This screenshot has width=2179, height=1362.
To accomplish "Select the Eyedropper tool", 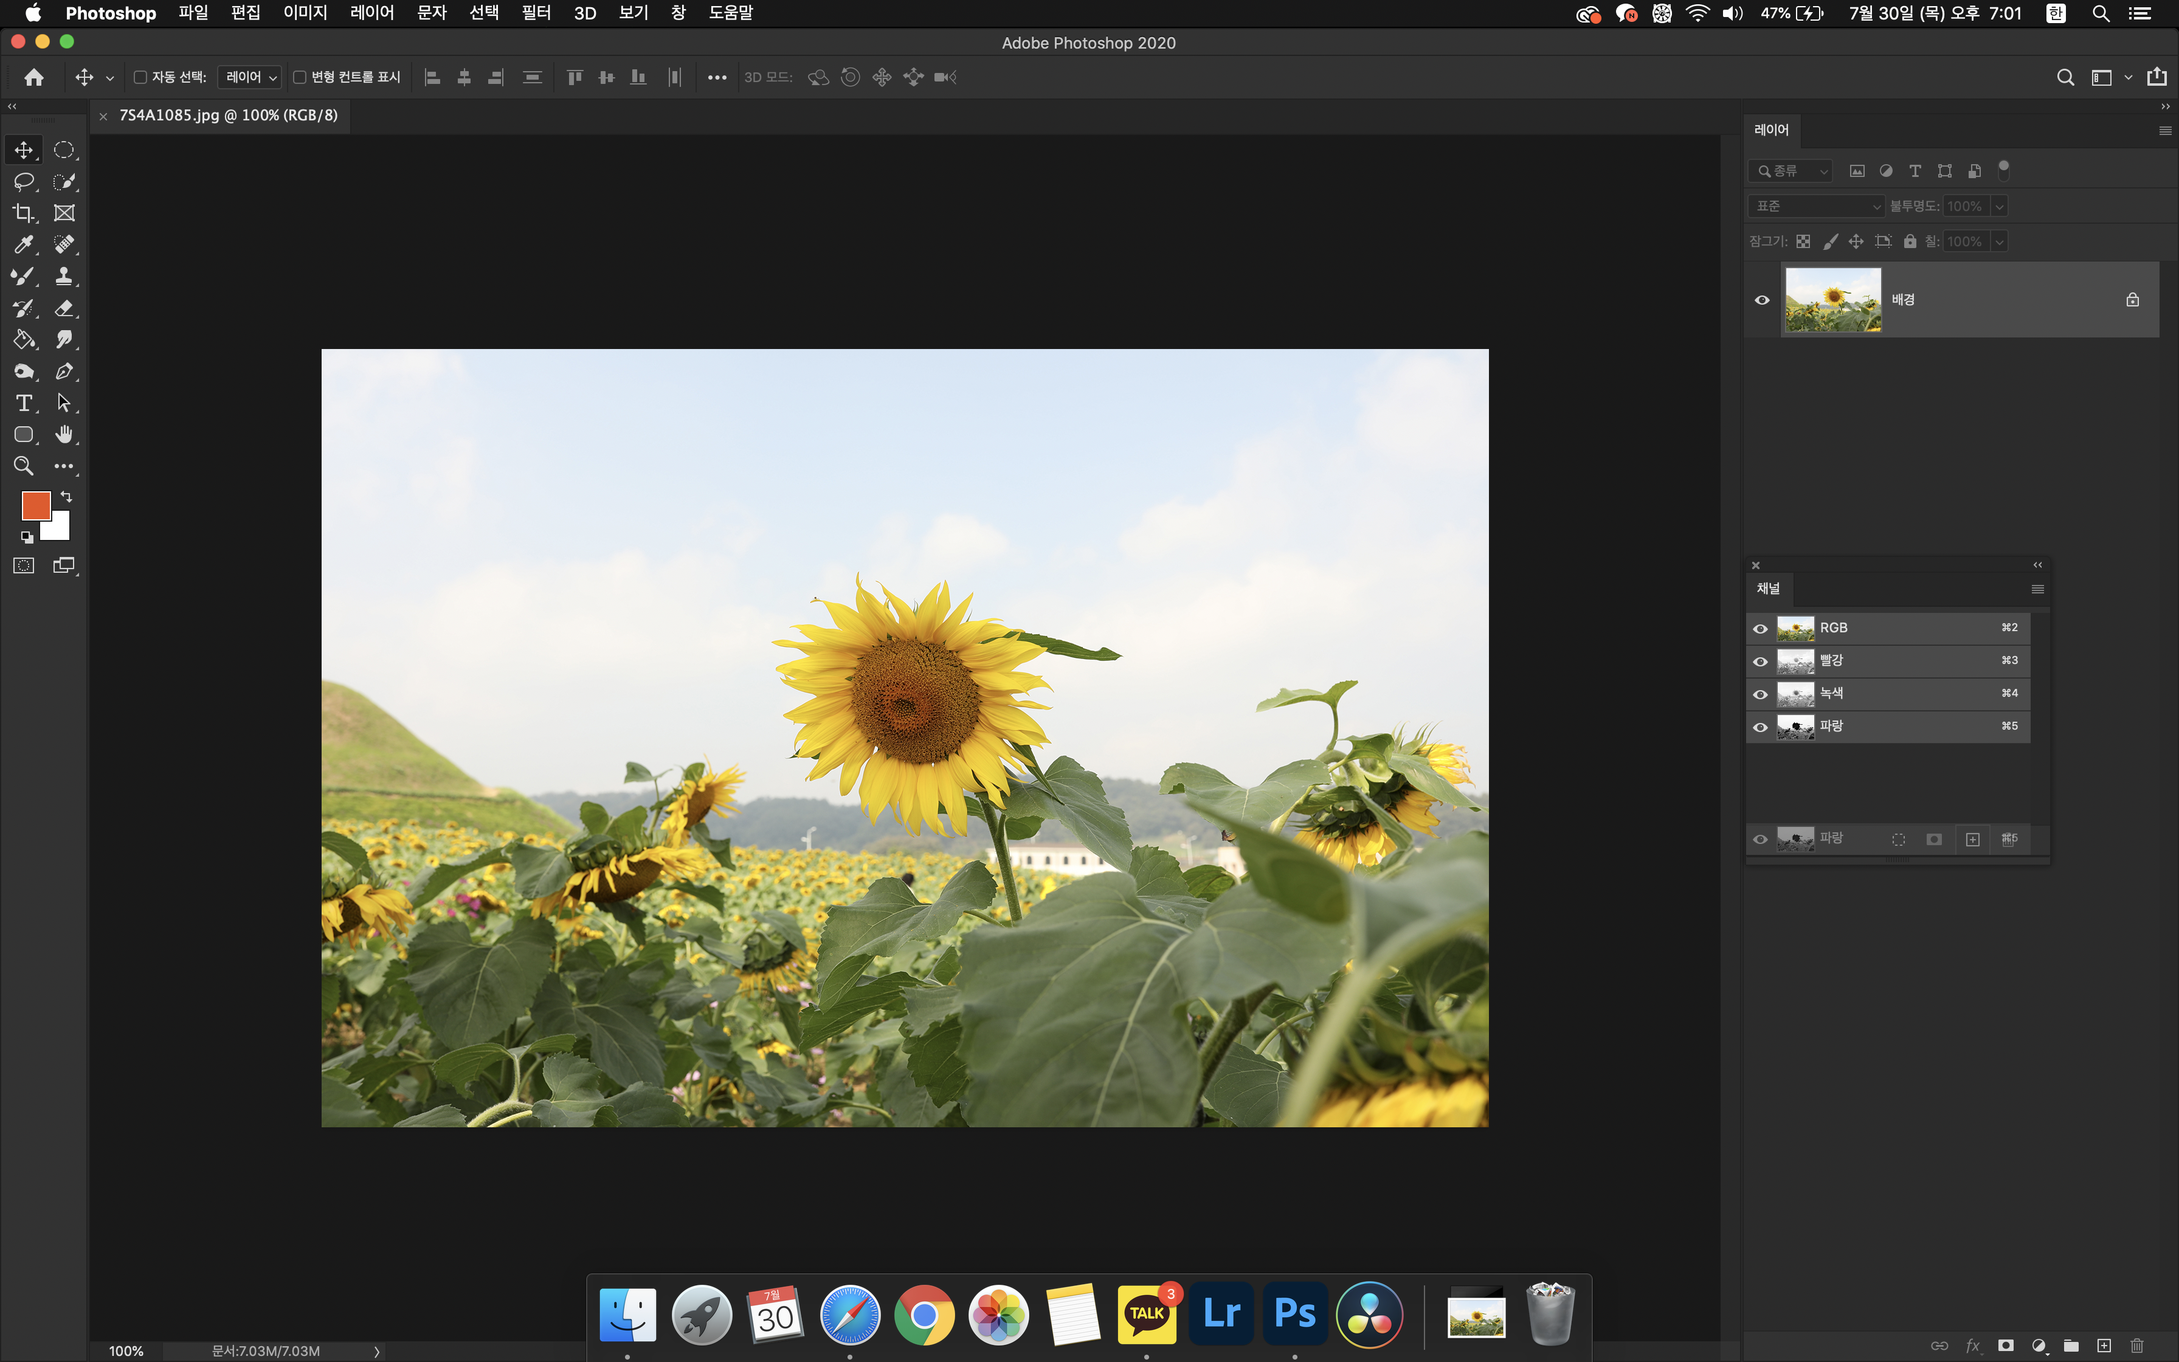I will pos(24,244).
